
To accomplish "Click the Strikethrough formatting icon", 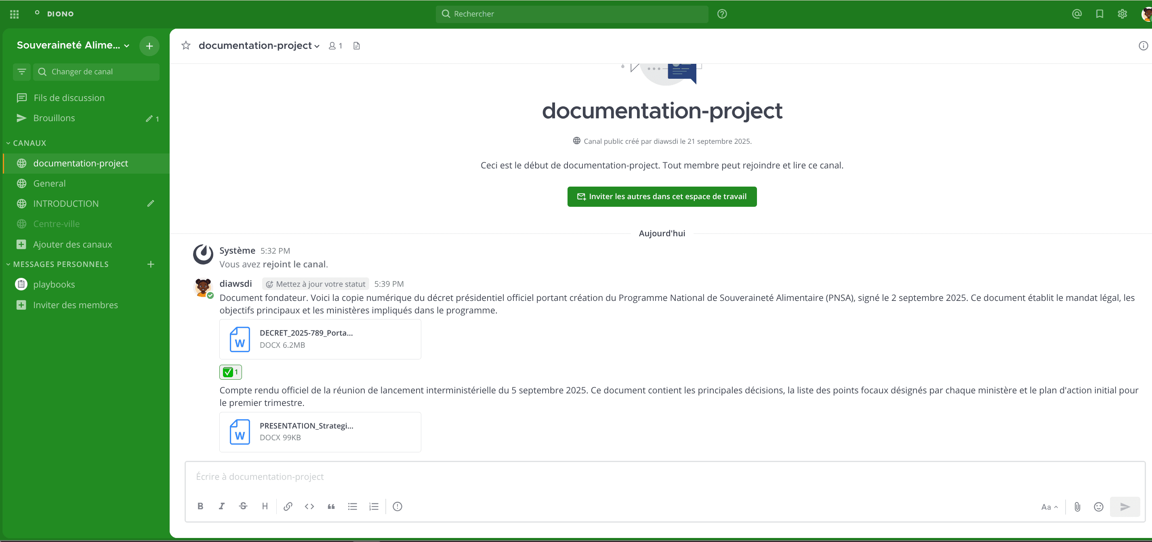I will click(243, 506).
